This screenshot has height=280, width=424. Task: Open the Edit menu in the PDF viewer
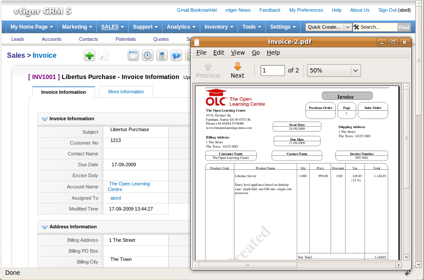coord(219,53)
